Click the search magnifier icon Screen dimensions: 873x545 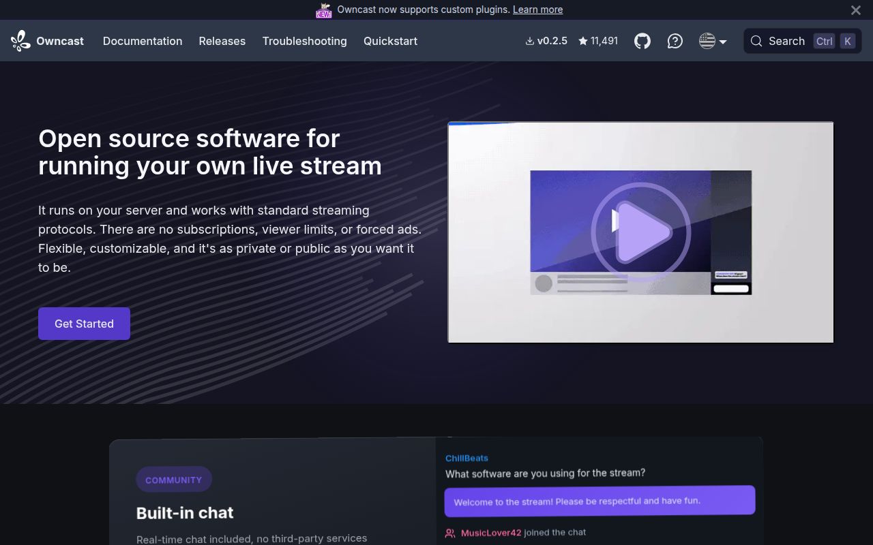pyautogui.click(x=756, y=41)
